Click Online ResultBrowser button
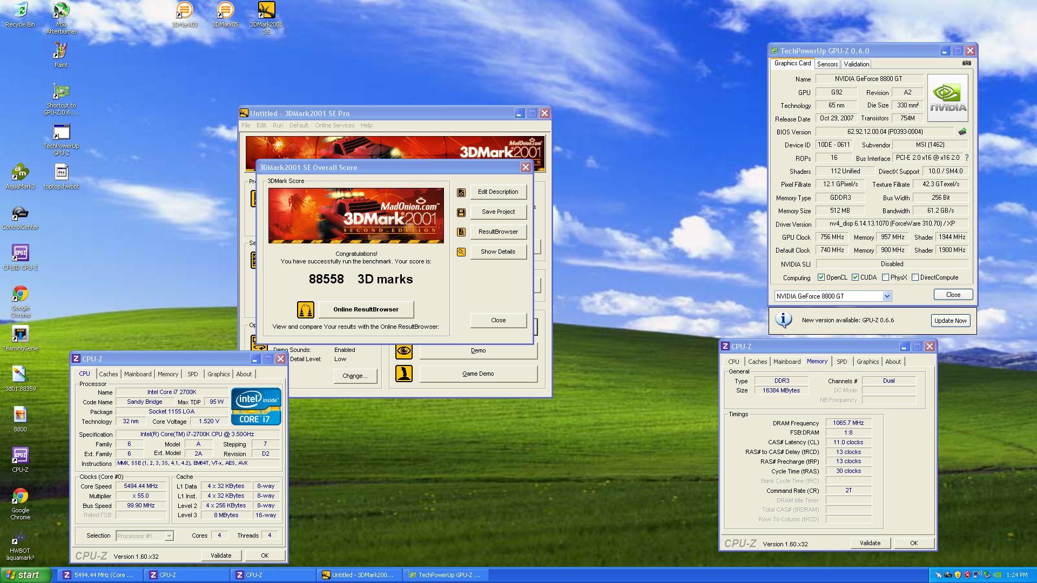The height and width of the screenshot is (583, 1037). (366, 310)
